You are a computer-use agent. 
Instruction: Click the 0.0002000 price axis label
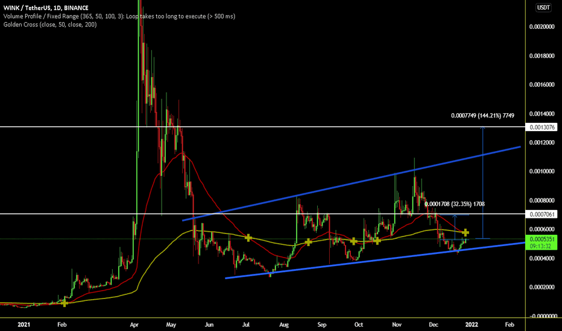point(541,287)
